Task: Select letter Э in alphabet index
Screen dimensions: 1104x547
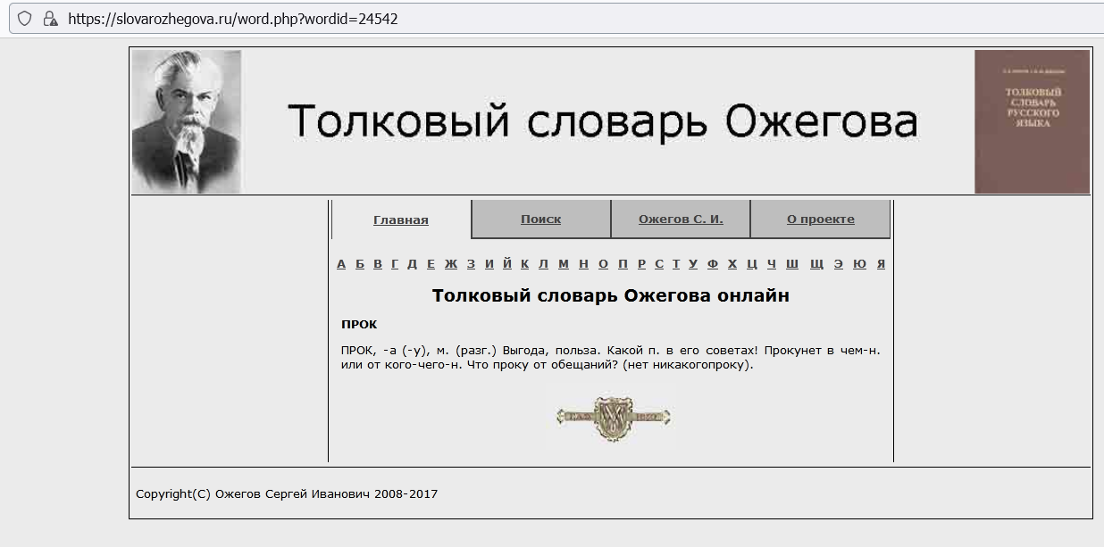Action: point(839,263)
